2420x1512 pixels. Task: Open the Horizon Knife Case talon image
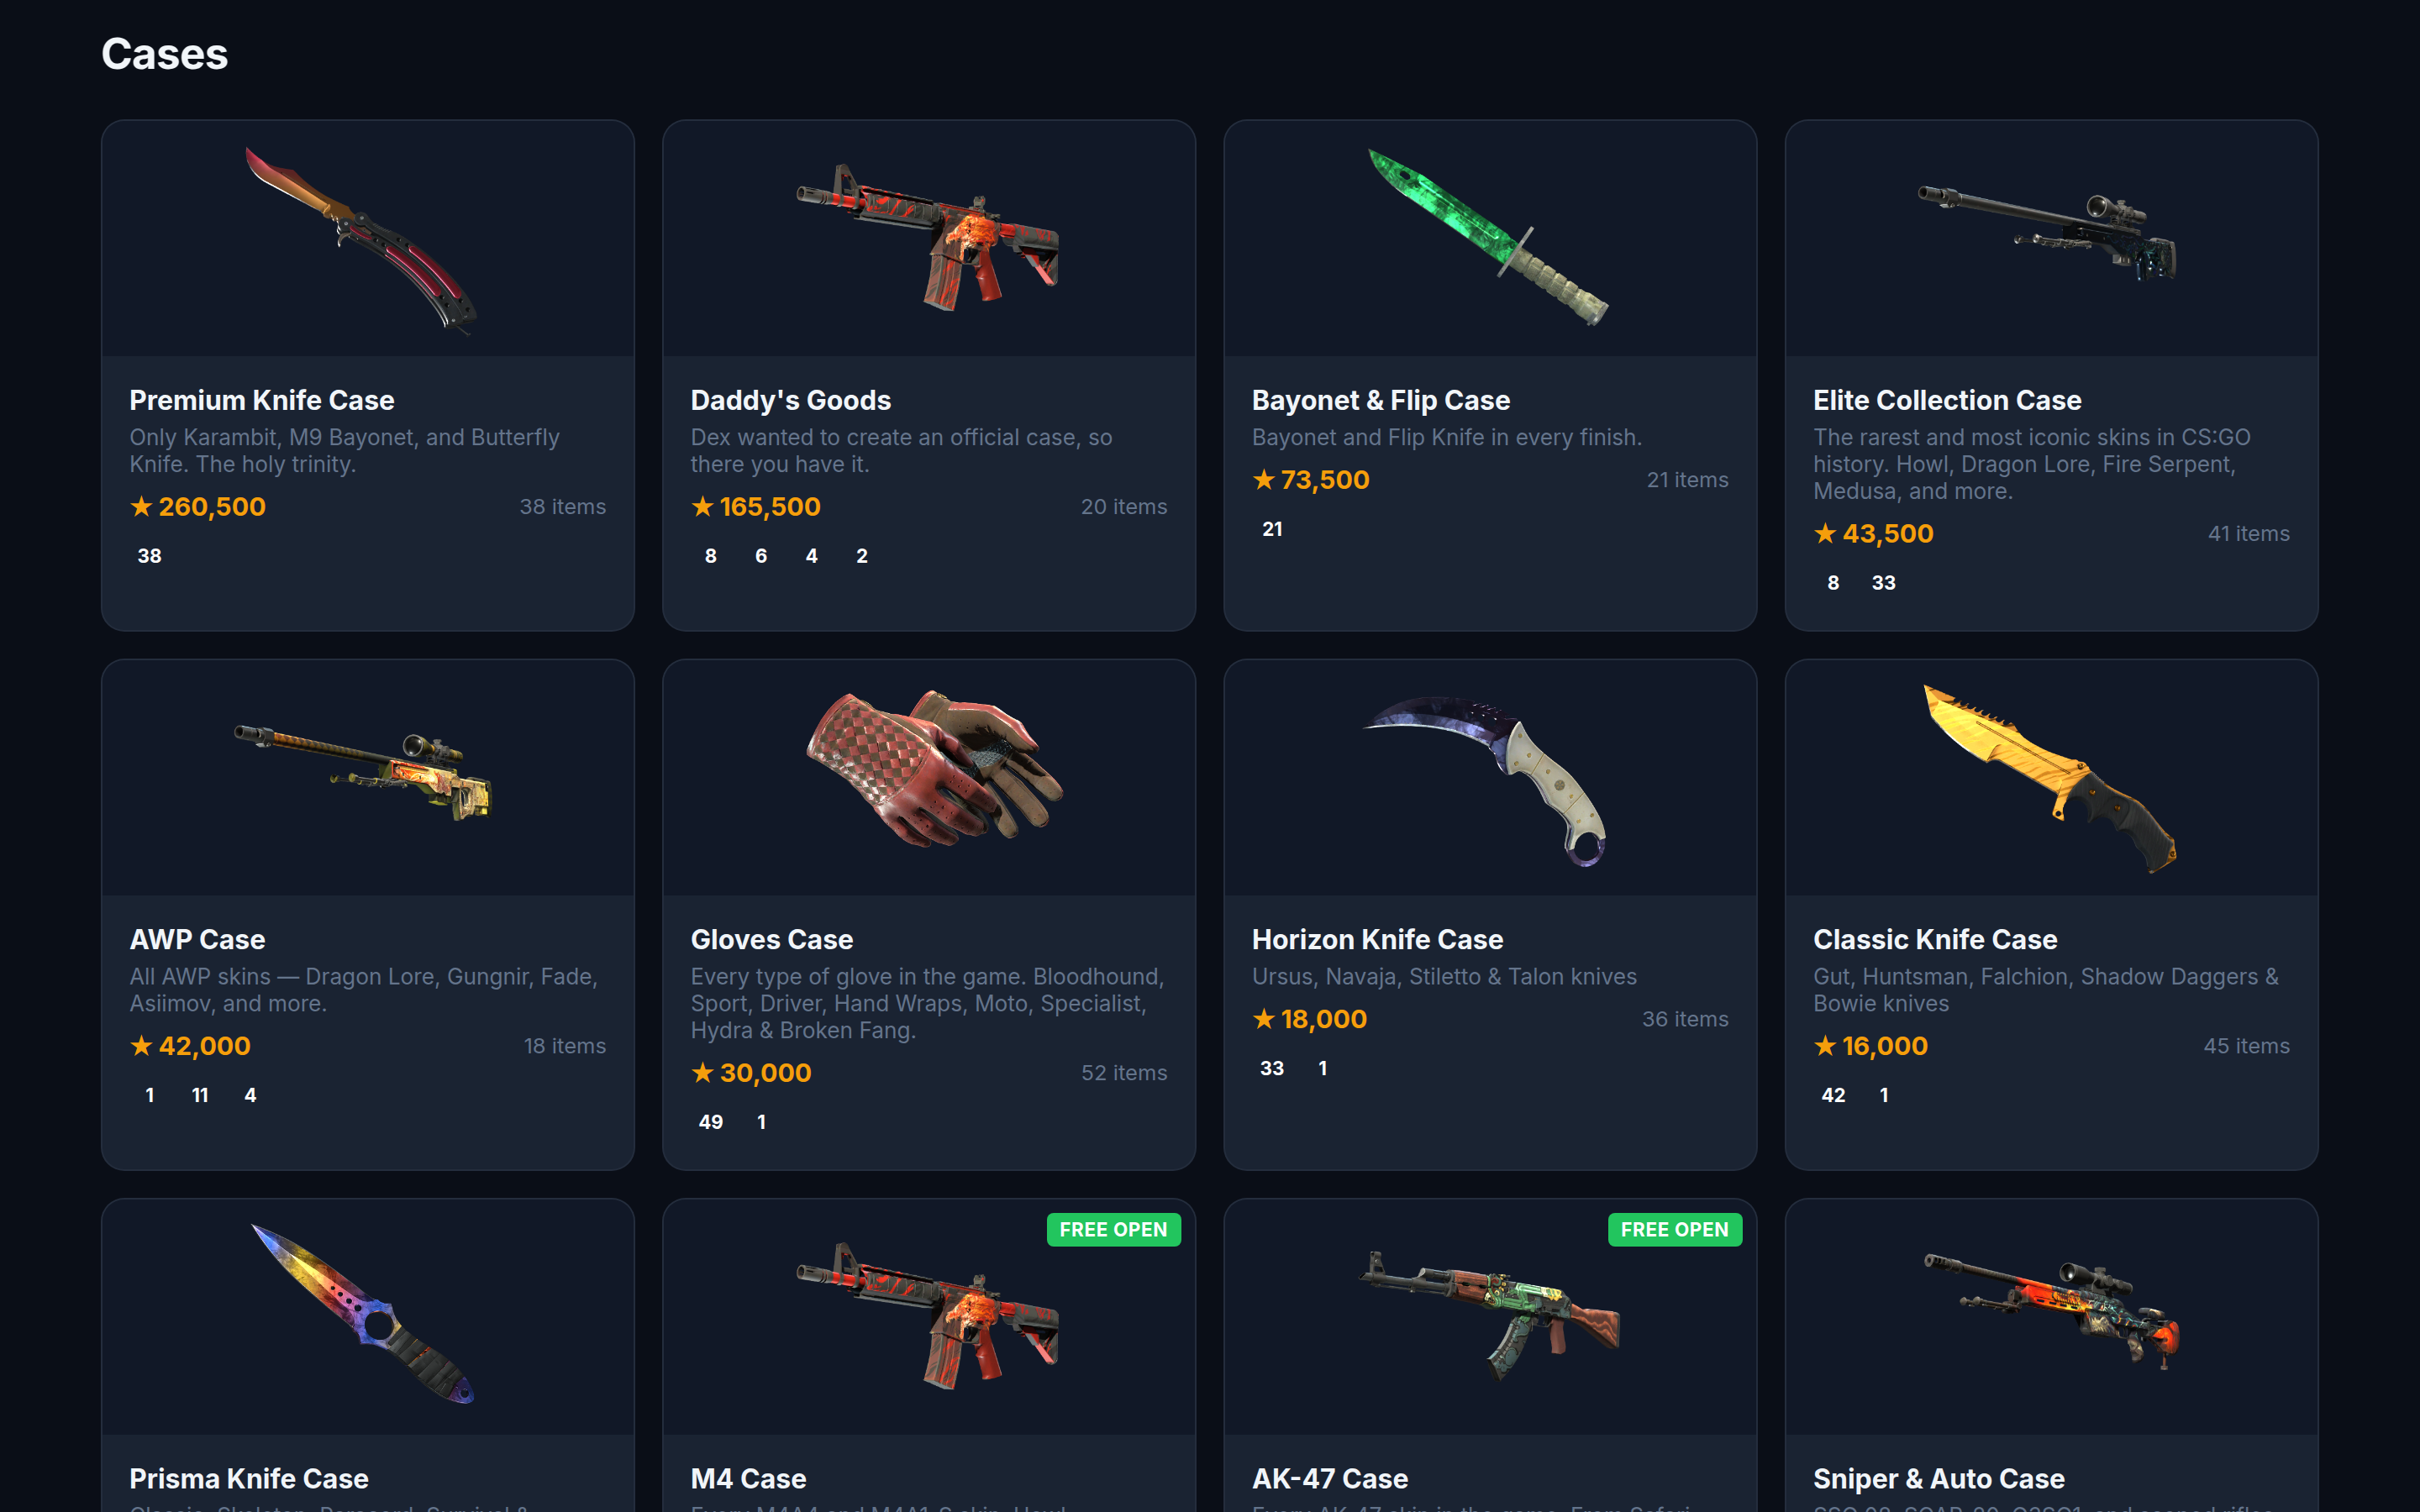(x=1486, y=781)
